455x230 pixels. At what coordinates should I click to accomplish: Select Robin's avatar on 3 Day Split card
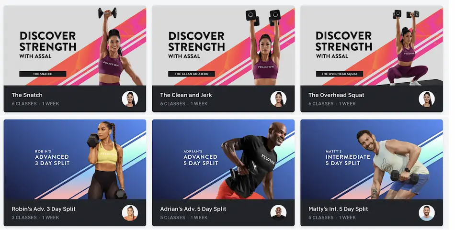click(130, 213)
